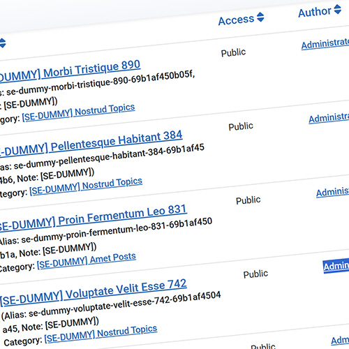This screenshot has width=349, height=349.
Task: Open article Voluptate Velit Esse 742
Action: 94,292
